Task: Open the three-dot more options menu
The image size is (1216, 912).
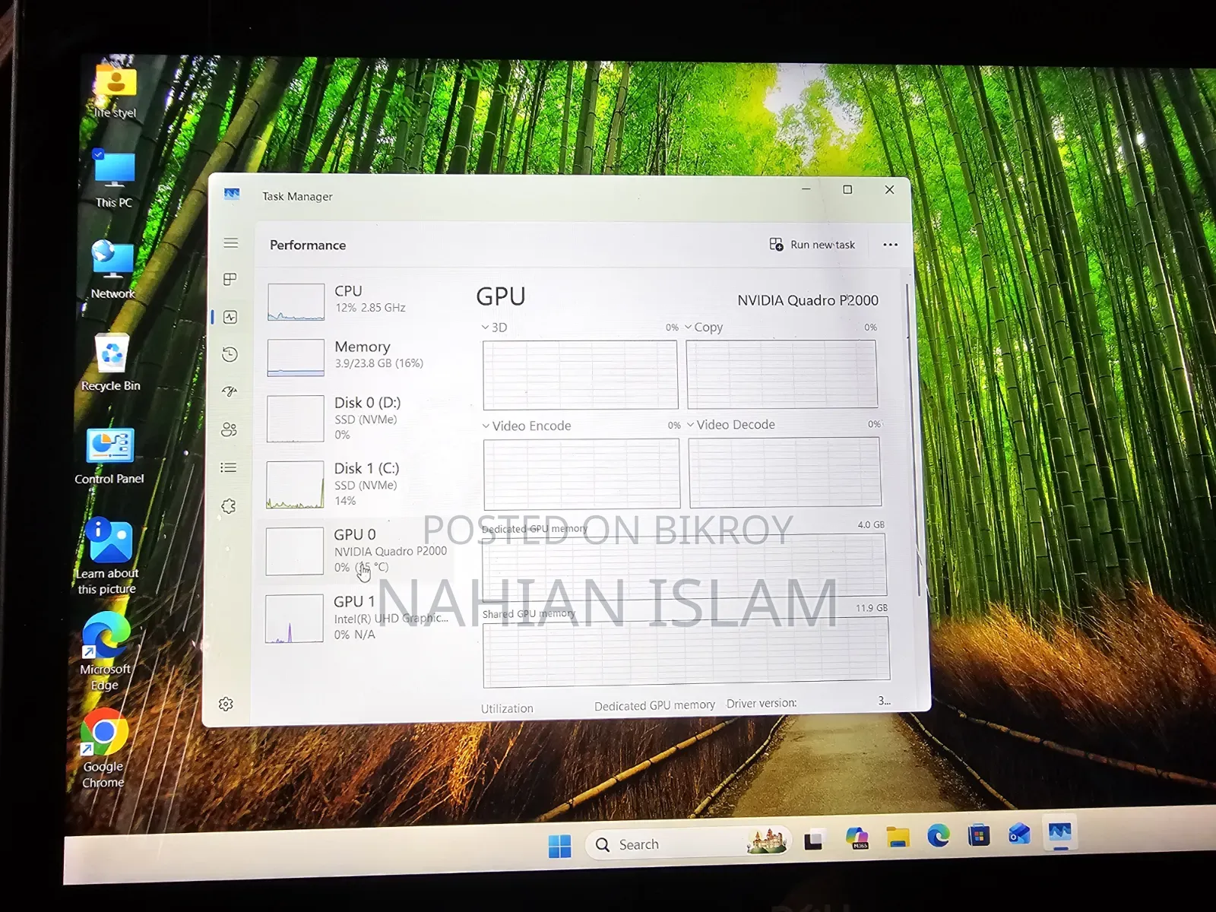Action: pos(891,245)
